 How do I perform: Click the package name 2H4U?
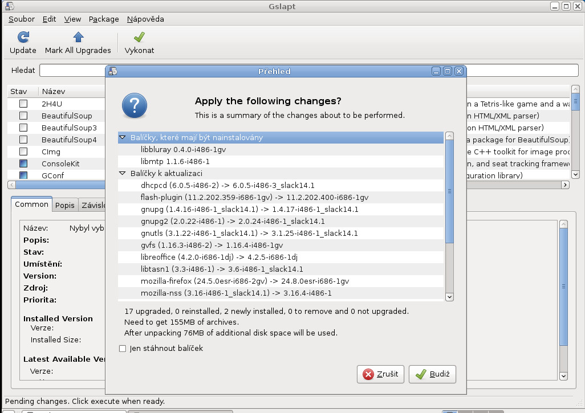tap(52, 104)
